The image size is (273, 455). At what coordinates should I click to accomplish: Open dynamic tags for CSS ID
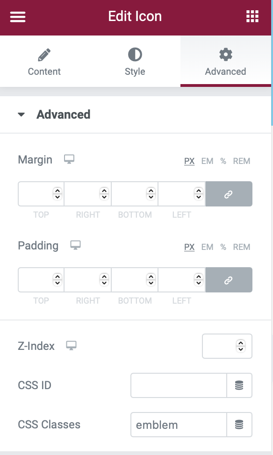(239, 385)
